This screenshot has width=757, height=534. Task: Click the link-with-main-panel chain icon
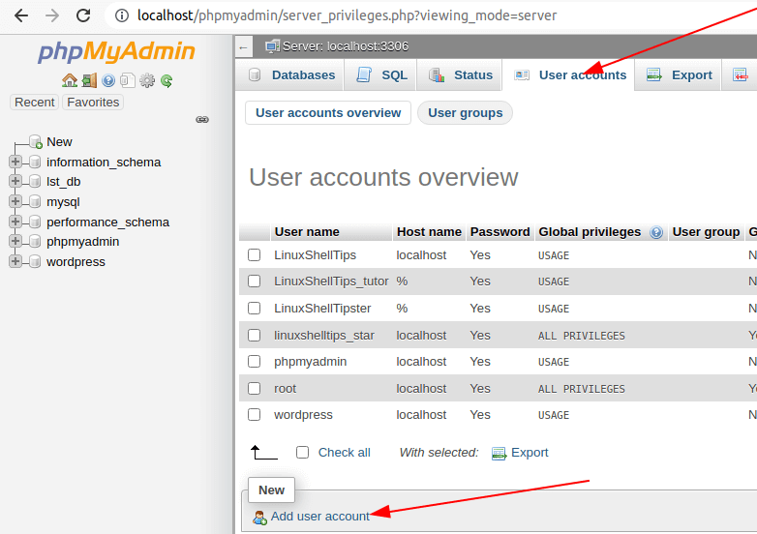tap(202, 119)
